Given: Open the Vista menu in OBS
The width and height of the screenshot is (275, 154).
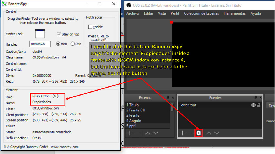Looking at the screenshot, I should (x=162, y=13).
